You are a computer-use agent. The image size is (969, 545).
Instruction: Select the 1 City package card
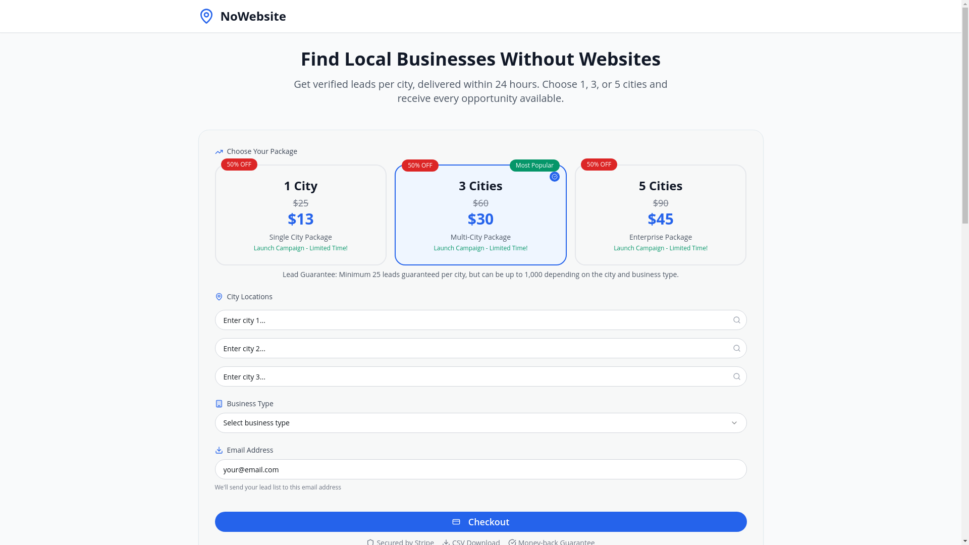point(301,215)
